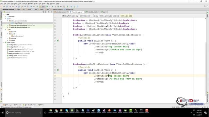Click the MainActivity breadcrumb in navigation bar

[x=69, y=9]
